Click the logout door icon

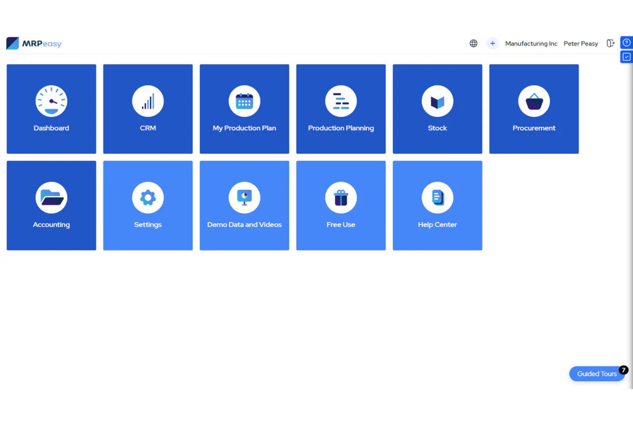click(x=610, y=43)
